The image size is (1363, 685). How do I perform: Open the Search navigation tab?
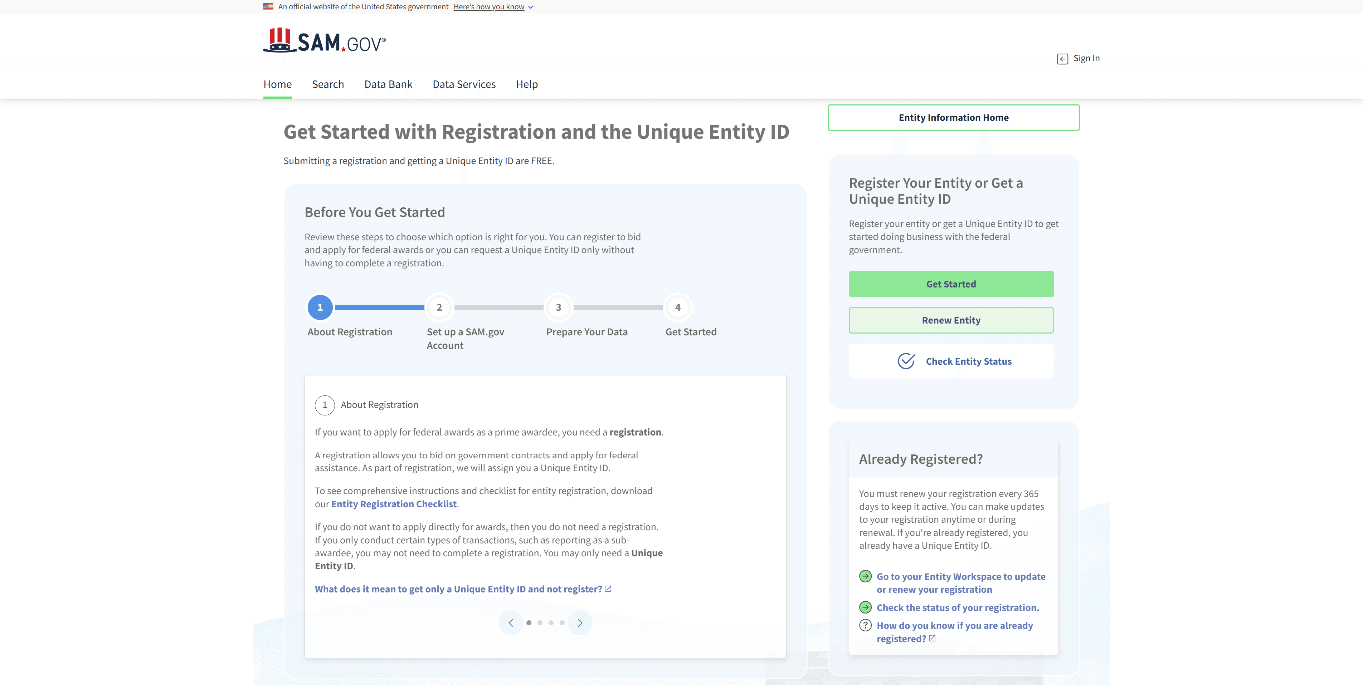[327, 84]
